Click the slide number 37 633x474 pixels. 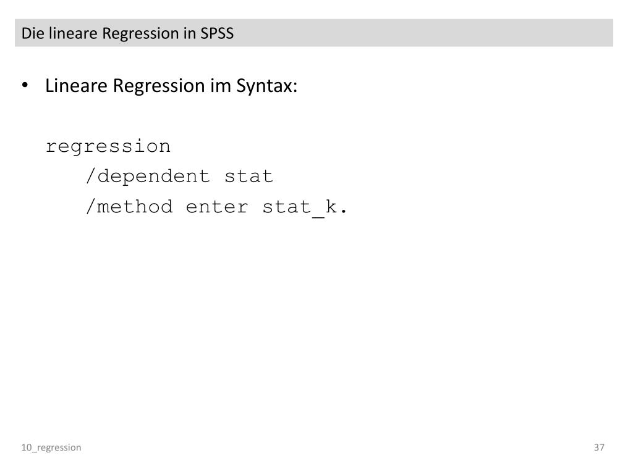coord(599,447)
